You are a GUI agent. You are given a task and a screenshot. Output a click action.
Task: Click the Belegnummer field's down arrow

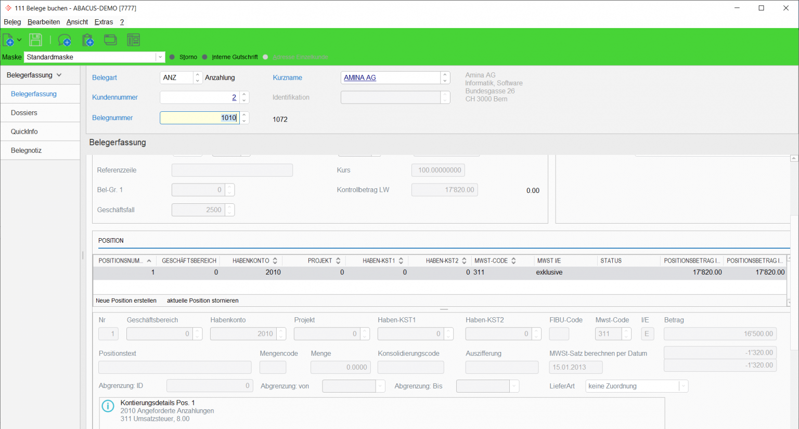[x=244, y=121]
